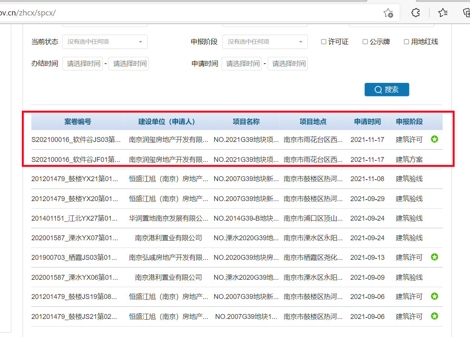Select 申请时间 end date field

click(287, 64)
